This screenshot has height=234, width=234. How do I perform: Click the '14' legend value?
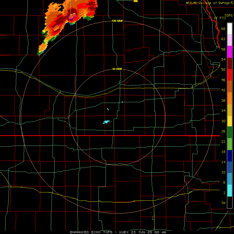(x=223, y=162)
